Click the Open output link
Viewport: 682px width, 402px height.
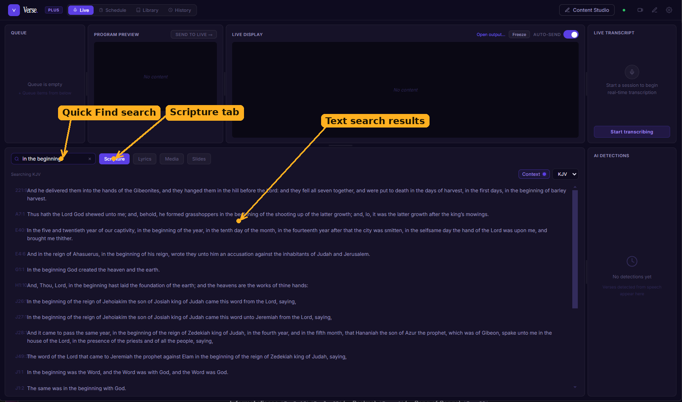pos(491,35)
